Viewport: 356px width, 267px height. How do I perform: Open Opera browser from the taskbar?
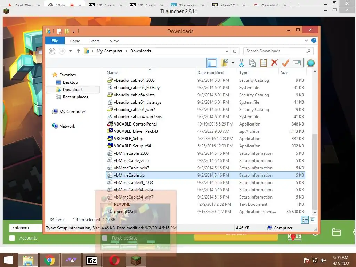pos(114,260)
